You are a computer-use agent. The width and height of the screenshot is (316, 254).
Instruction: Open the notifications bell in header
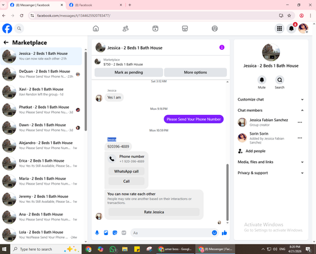(x=291, y=28)
